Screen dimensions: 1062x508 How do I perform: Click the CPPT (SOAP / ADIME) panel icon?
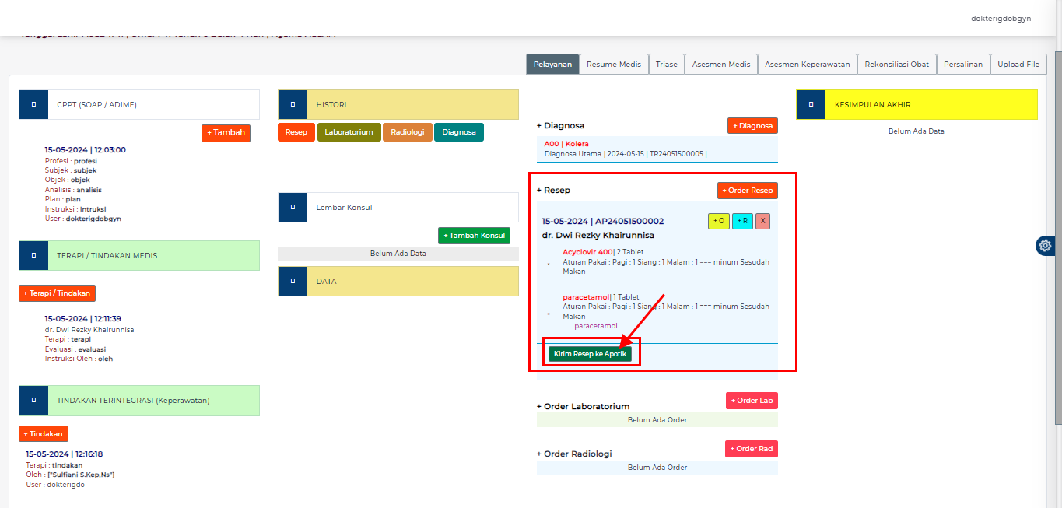pyautogui.click(x=33, y=104)
